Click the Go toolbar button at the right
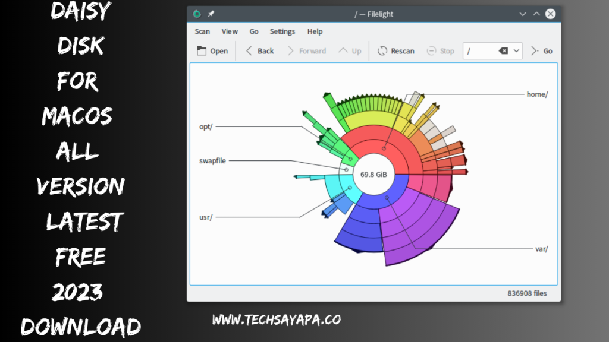This screenshot has height=342, width=609. pos(541,51)
